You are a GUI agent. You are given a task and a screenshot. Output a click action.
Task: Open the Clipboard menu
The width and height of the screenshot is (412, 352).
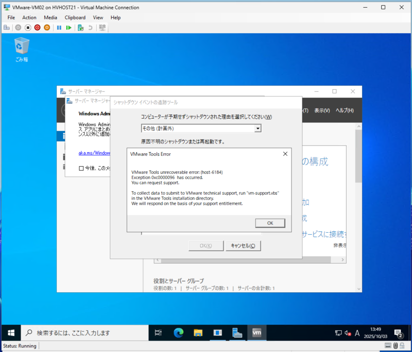(75, 18)
